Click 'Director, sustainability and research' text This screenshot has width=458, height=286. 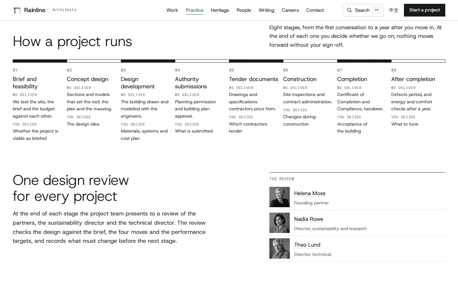coord(330,228)
